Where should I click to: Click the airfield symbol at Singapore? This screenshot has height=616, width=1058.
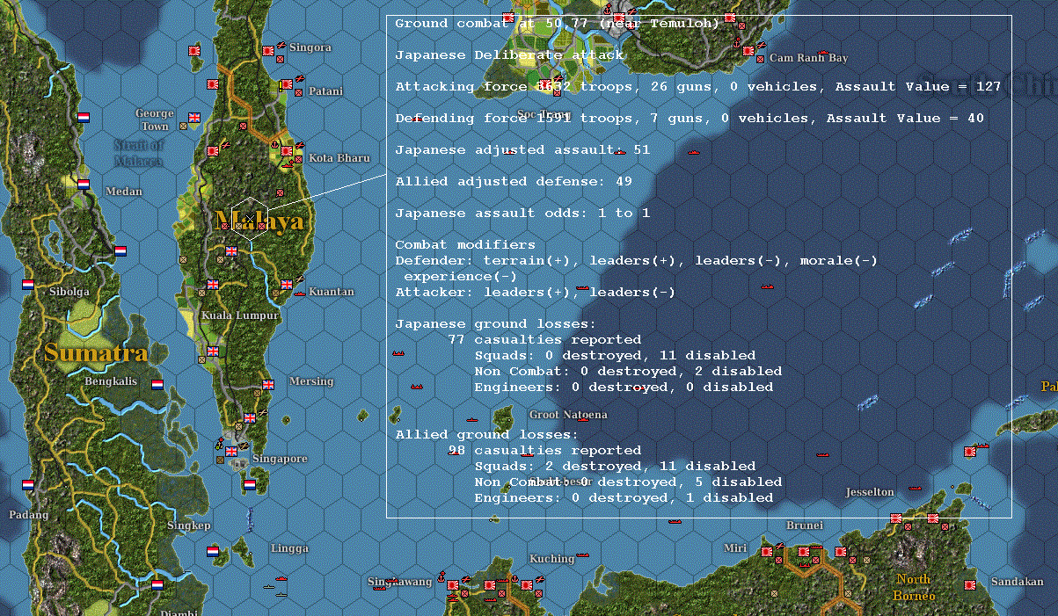point(244,446)
